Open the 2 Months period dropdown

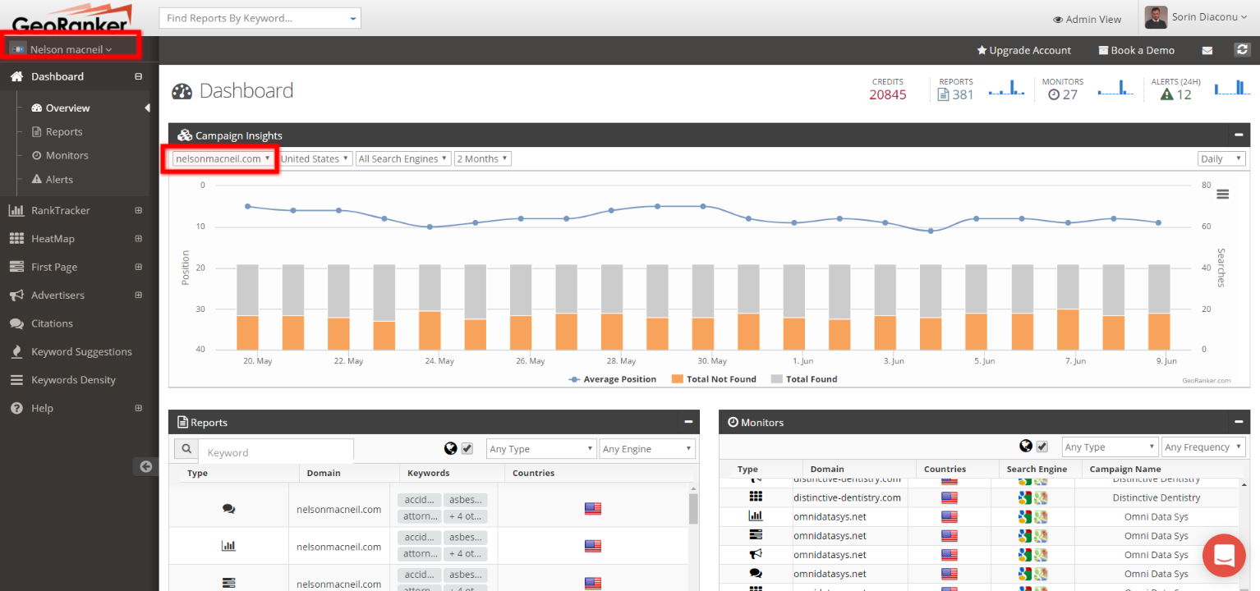tap(483, 158)
